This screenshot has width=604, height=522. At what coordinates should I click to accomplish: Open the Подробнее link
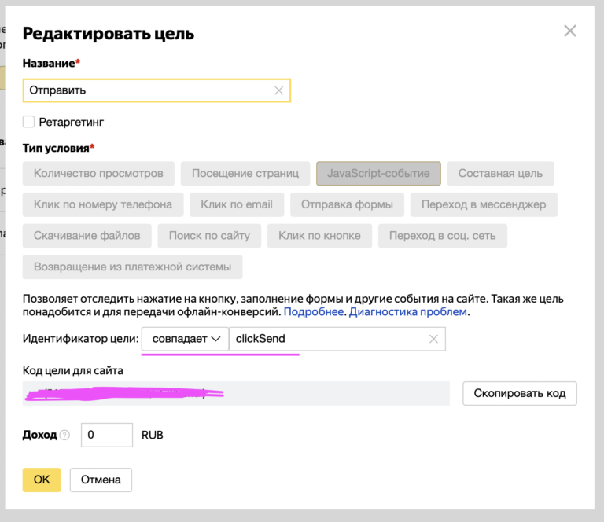(x=313, y=312)
